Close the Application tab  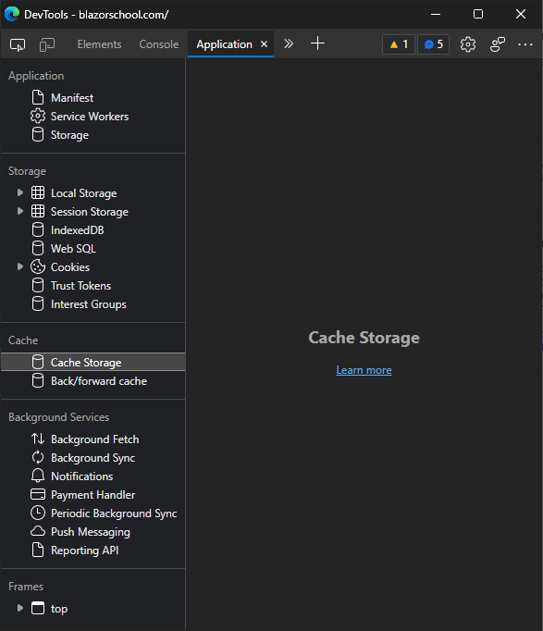265,43
